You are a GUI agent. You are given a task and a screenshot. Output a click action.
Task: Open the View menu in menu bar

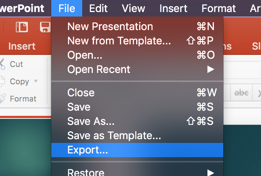134,8
